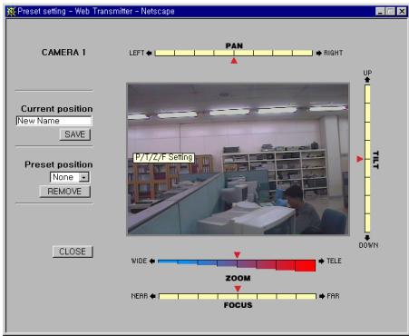This screenshot has width=409, height=336.
Task: Click the tilt DOWN arrow icon
Action: [x=367, y=238]
